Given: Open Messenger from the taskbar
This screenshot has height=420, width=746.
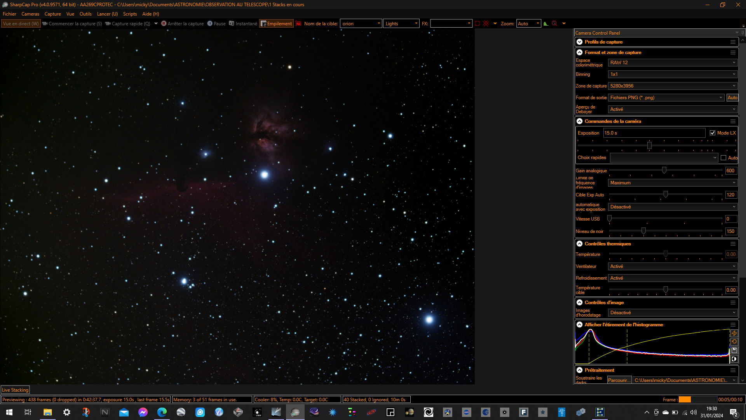Looking at the screenshot, I should pyautogui.click(x=143, y=412).
